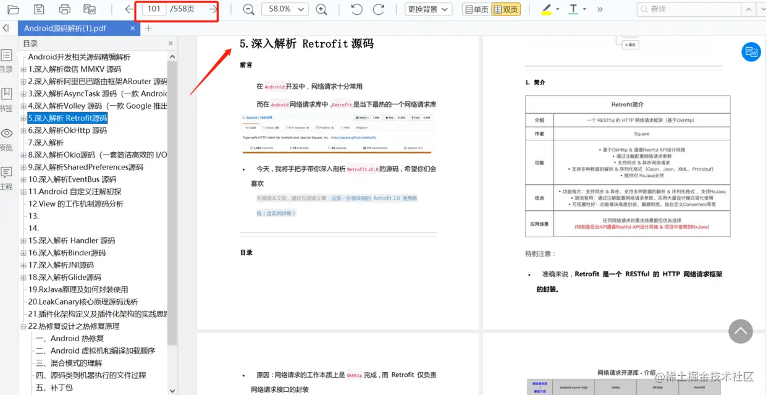Jump to next search result arrow
766x395 pixels.
coord(762,9)
